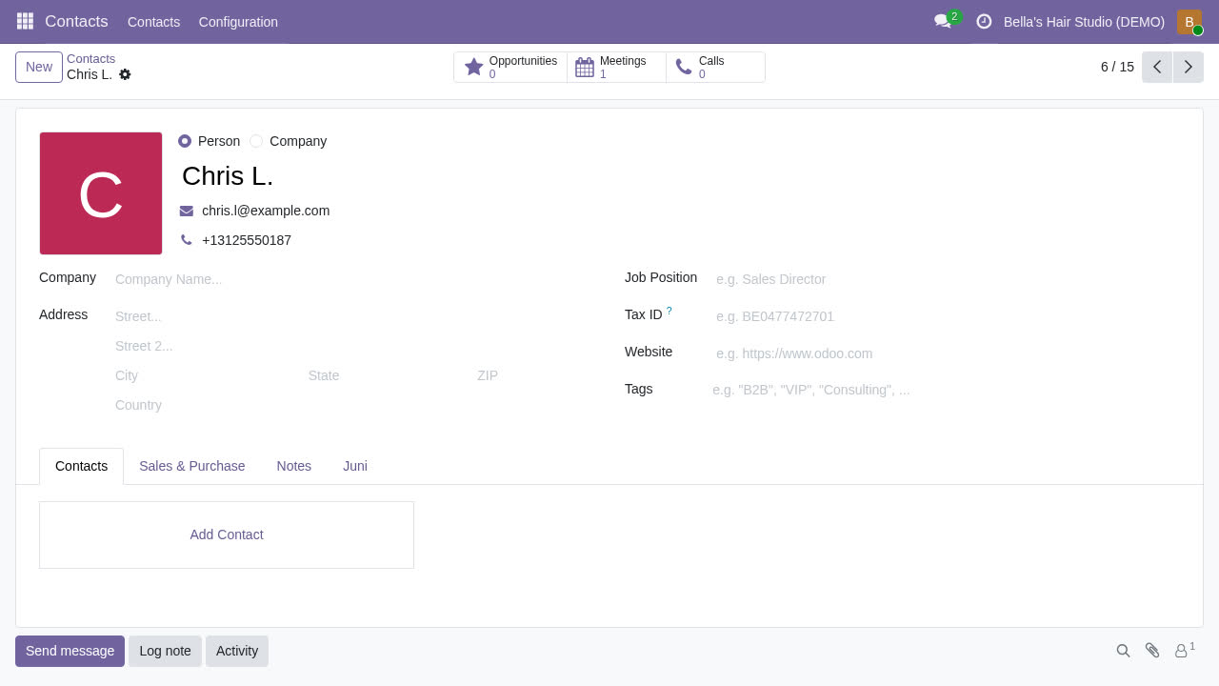Click Log note button
The width and height of the screenshot is (1219, 686).
165,651
